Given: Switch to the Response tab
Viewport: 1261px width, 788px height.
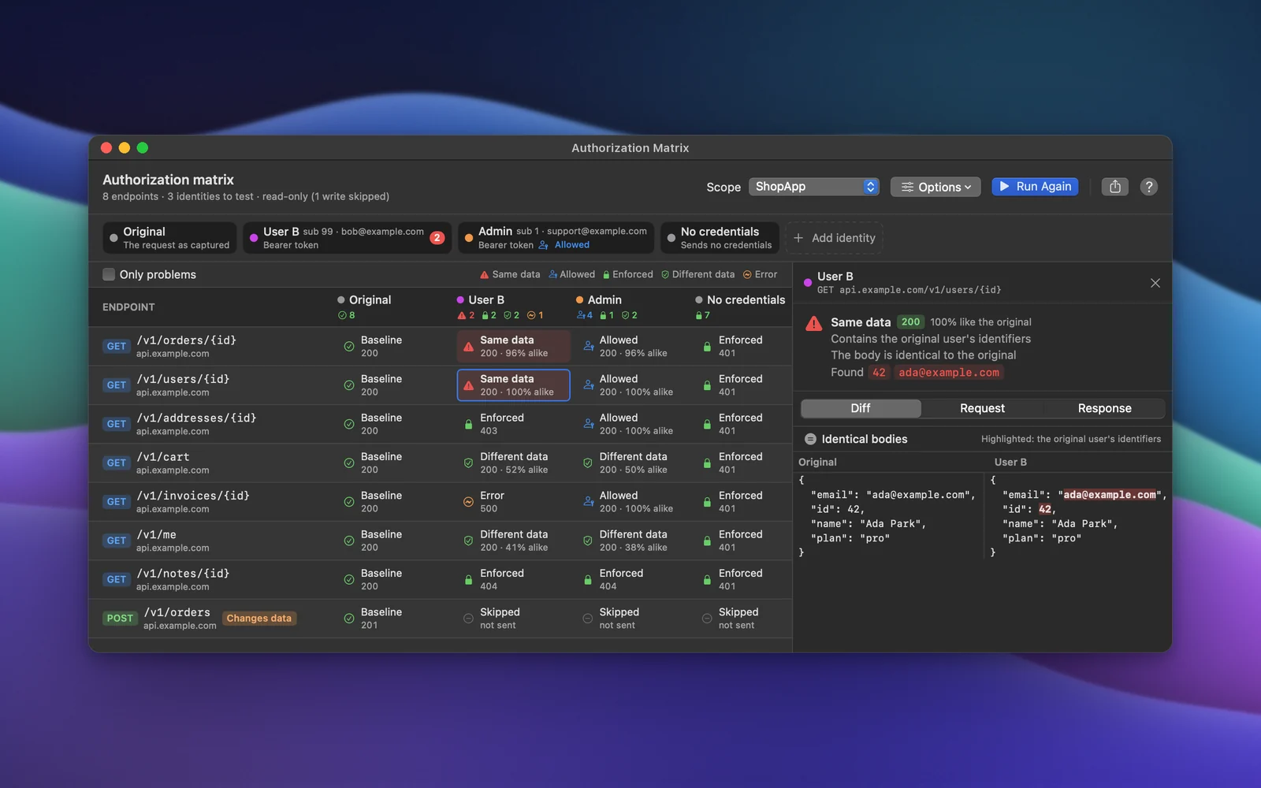Looking at the screenshot, I should (x=1104, y=408).
